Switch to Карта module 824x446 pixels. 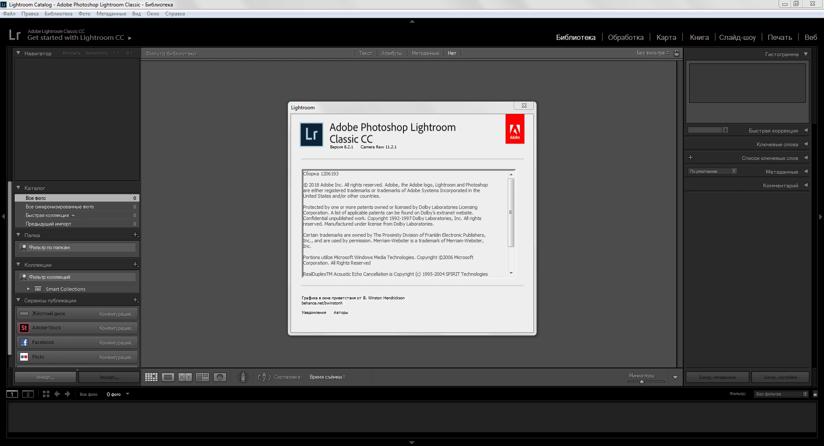666,37
